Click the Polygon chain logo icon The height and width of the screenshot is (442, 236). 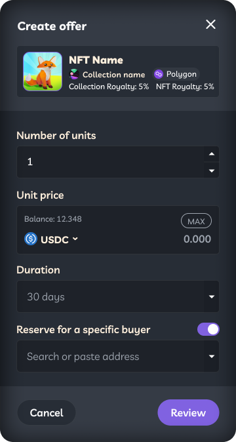click(159, 74)
